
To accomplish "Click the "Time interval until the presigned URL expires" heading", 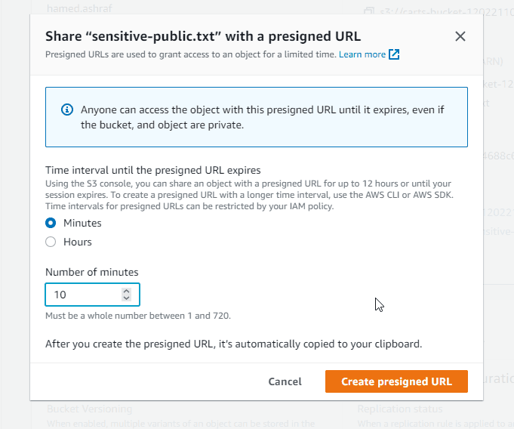I will click(153, 171).
